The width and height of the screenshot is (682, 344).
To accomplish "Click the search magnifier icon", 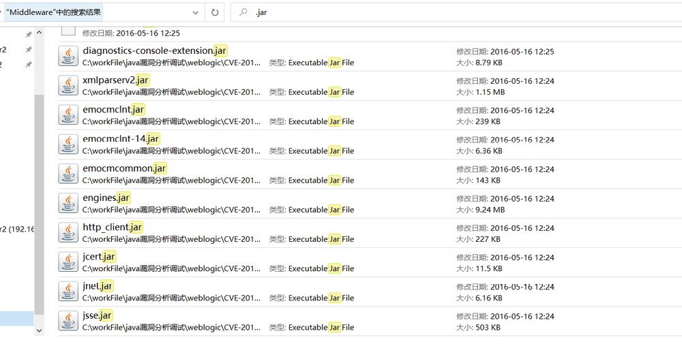I will pos(243,12).
